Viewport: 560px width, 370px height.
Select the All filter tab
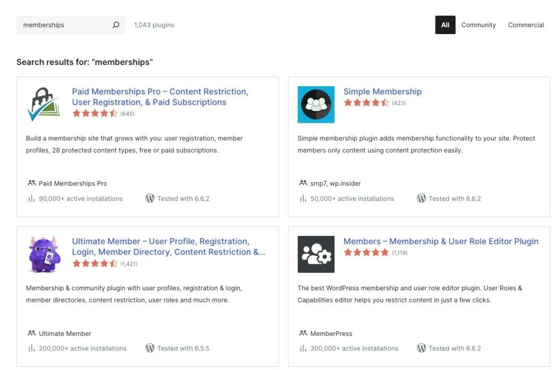point(445,24)
